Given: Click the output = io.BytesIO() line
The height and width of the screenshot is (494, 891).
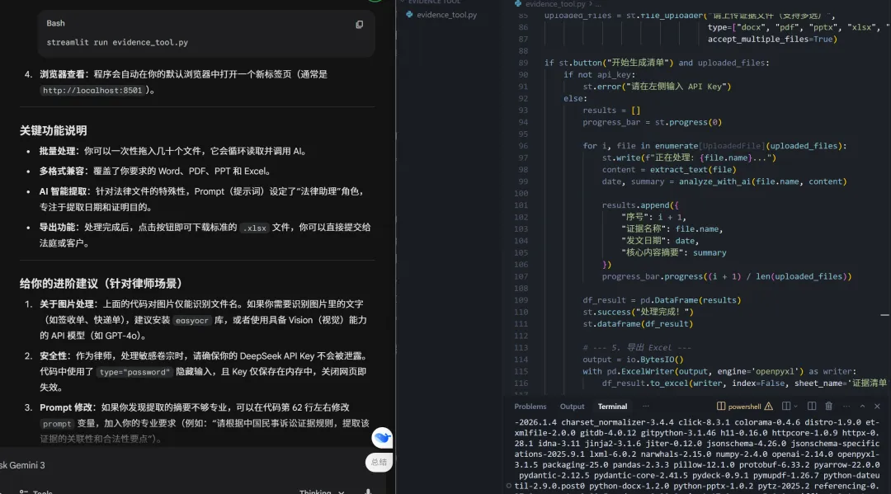Looking at the screenshot, I should tap(633, 360).
